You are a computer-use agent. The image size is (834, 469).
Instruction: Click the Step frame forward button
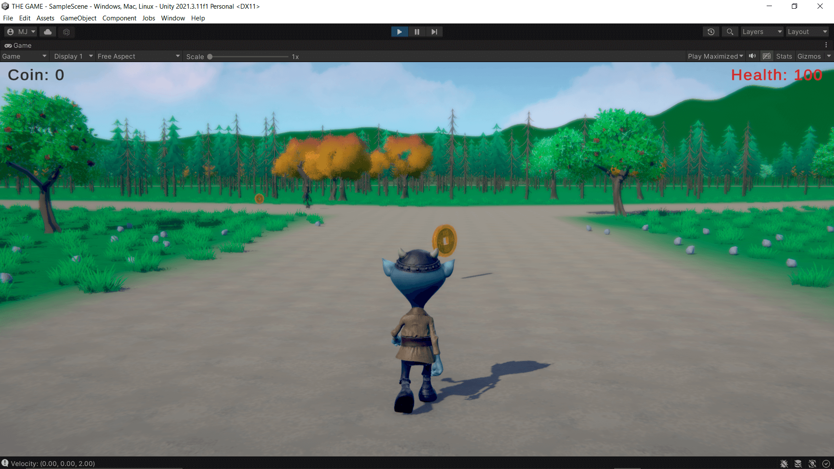coord(434,32)
